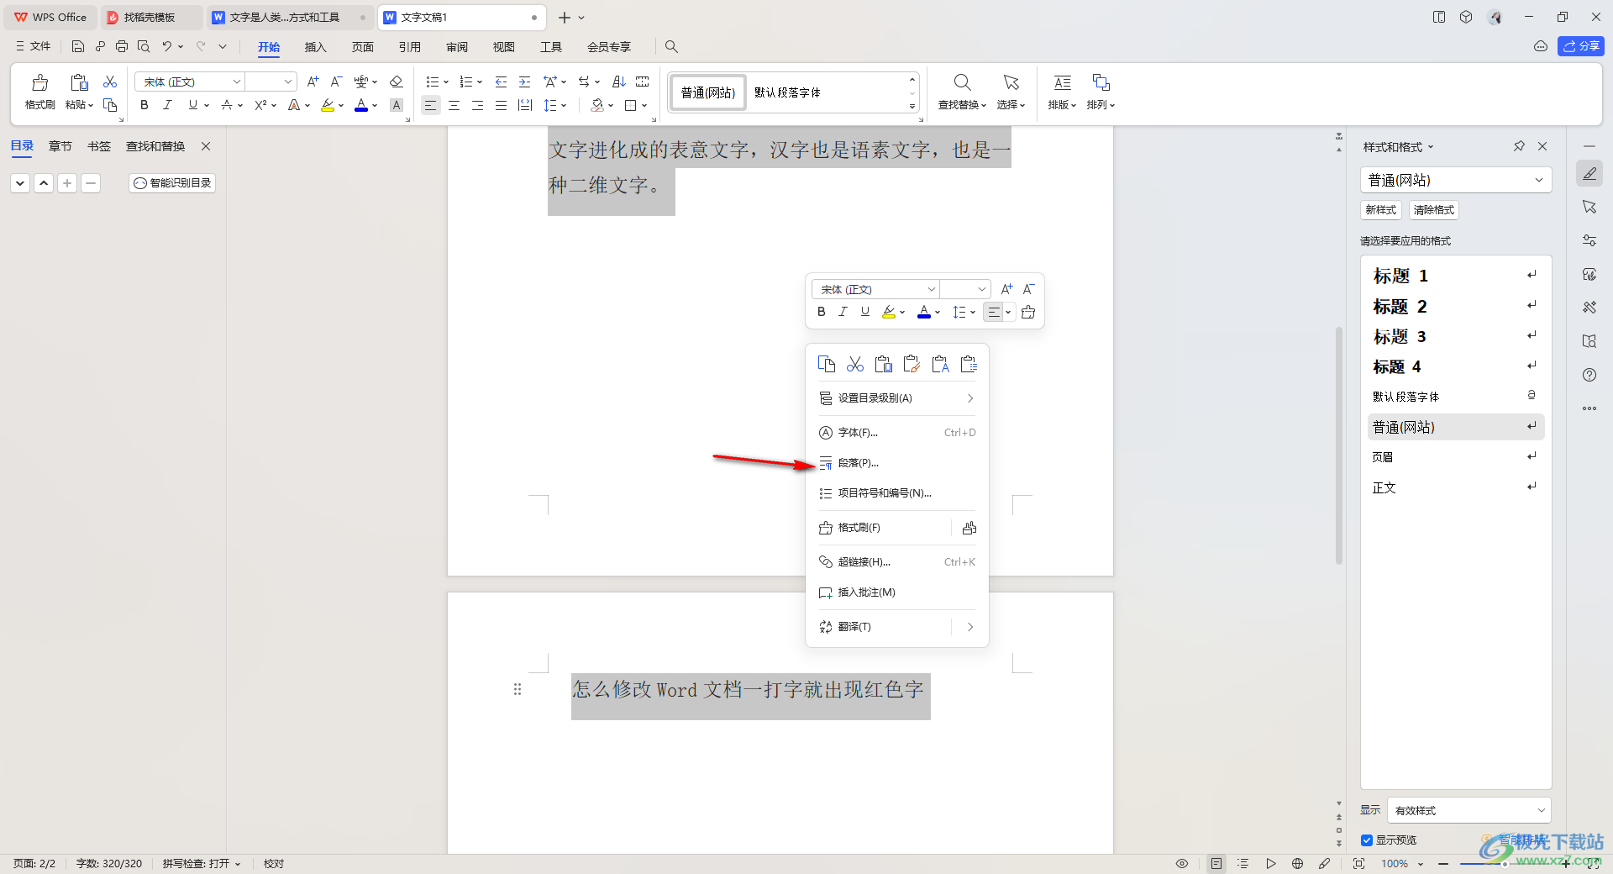The width and height of the screenshot is (1613, 874).
Task: Switch to the Review (审阅) ribbon tab
Action: click(x=456, y=47)
